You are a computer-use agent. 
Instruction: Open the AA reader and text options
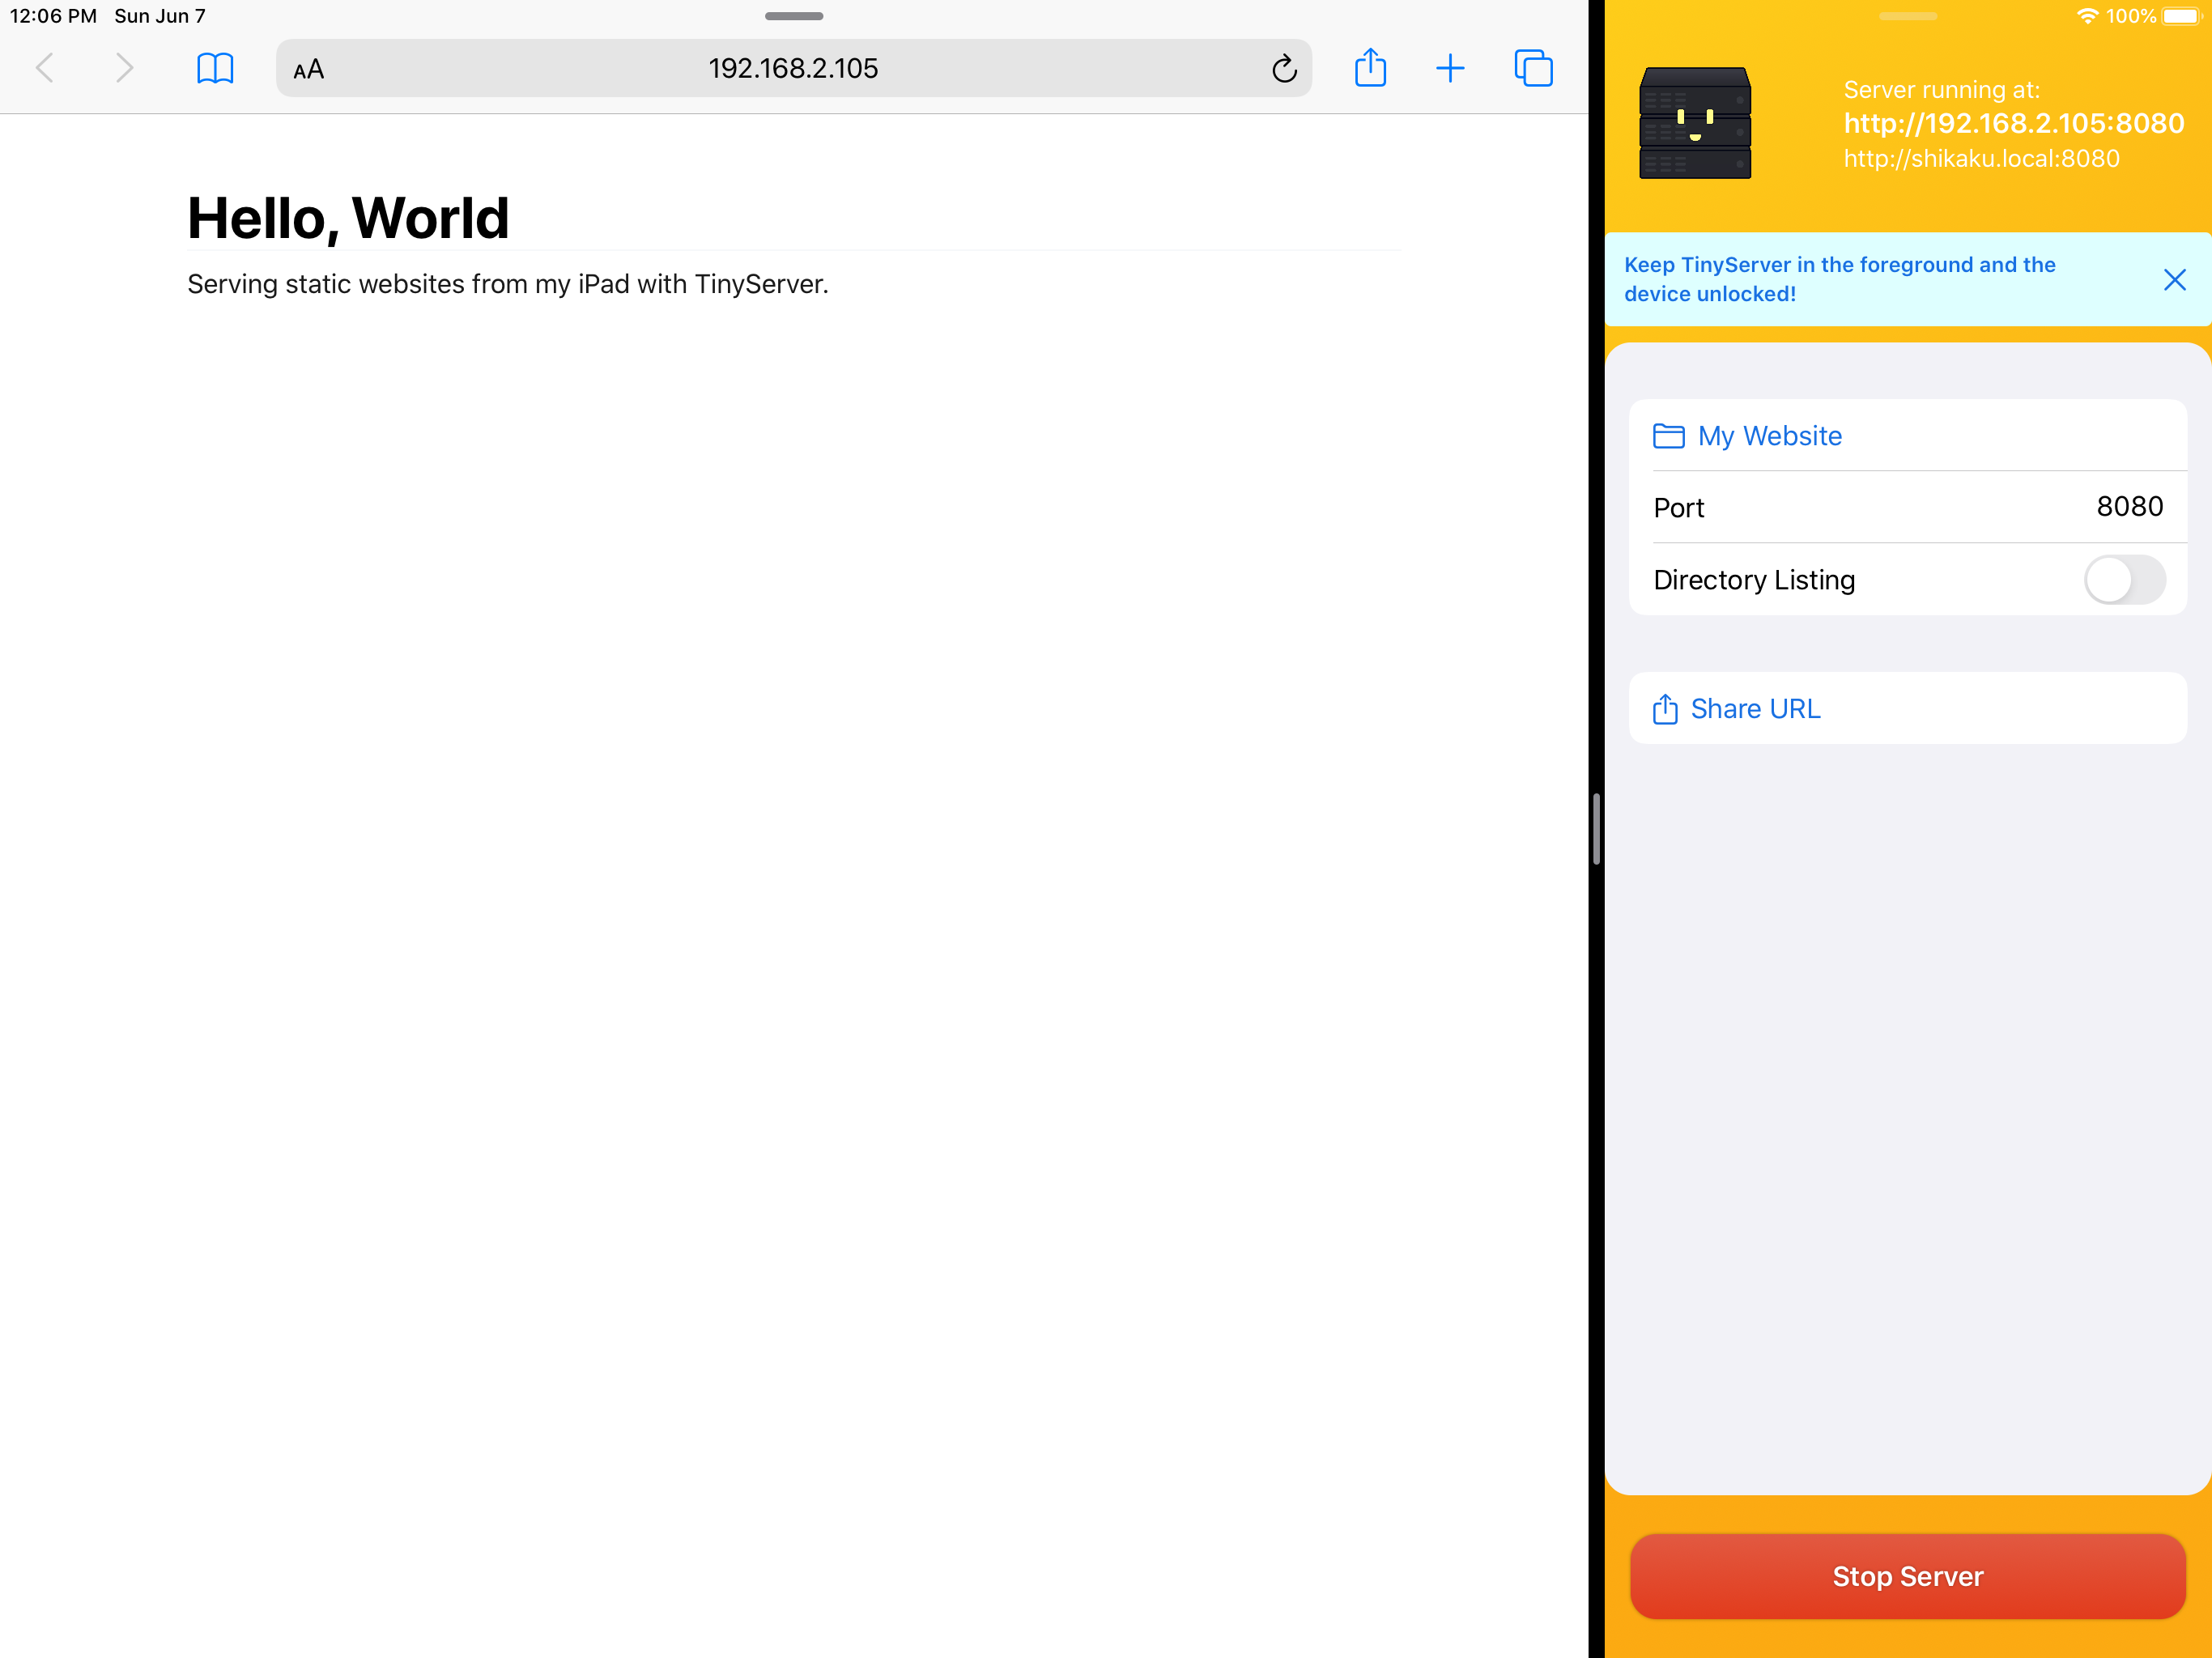[x=309, y=69]
